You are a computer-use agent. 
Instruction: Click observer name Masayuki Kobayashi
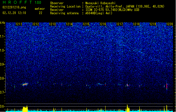point(100,3)
